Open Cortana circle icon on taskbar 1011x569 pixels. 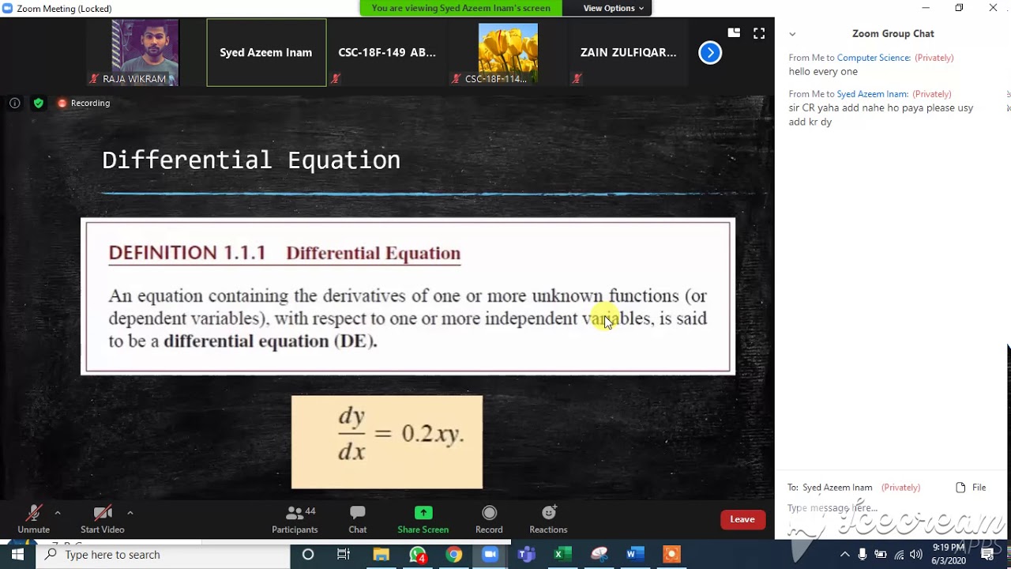coord(308,555)
